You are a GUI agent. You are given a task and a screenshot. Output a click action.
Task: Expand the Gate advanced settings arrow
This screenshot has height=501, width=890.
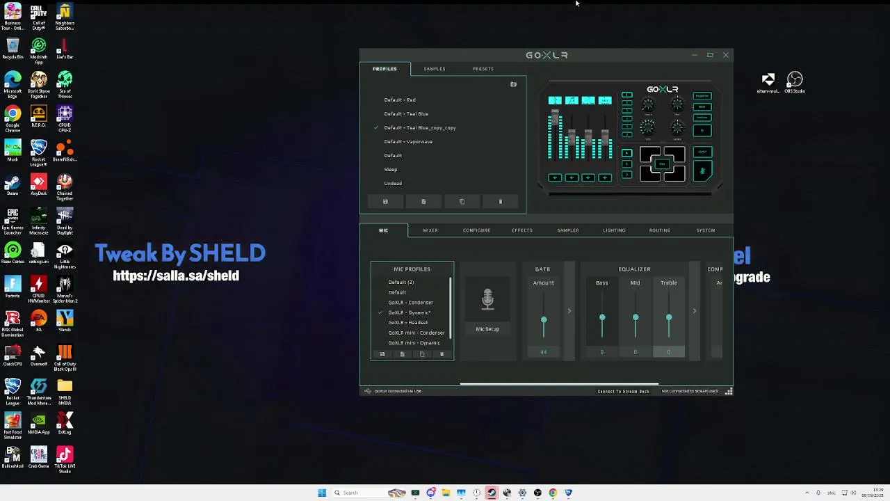569,311
